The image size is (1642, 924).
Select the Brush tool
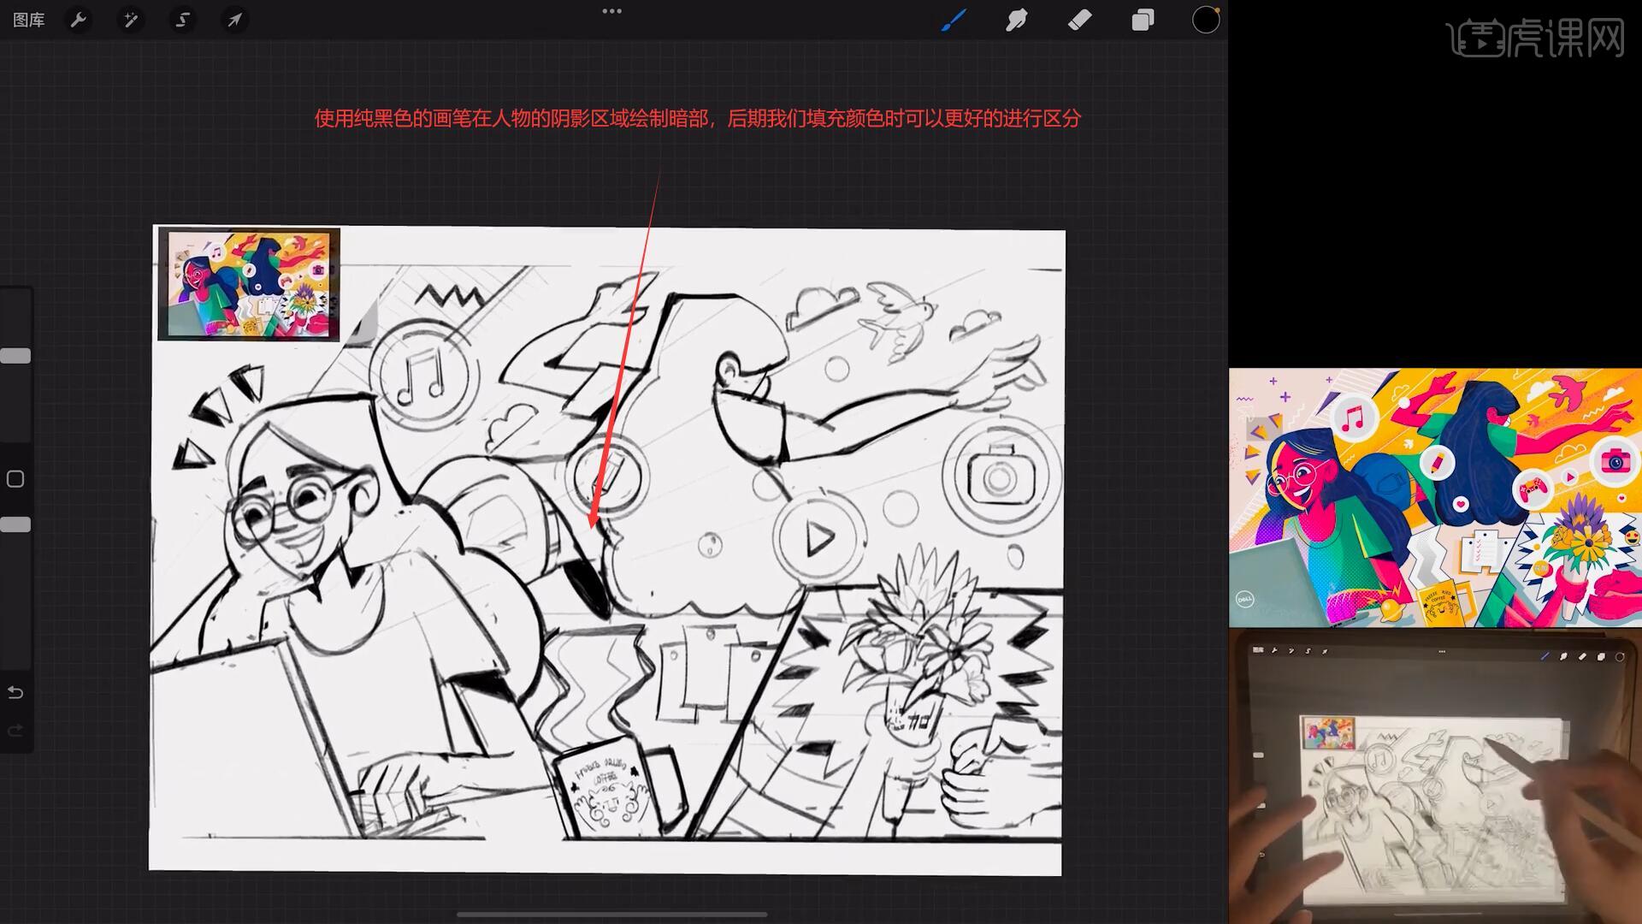[x=954, y=20]
